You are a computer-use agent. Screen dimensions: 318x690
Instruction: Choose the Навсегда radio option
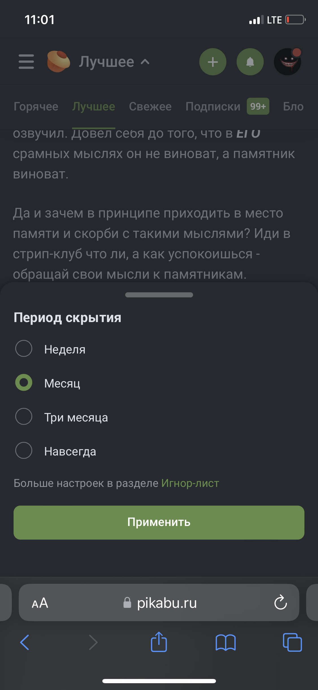tap(24, 451)
